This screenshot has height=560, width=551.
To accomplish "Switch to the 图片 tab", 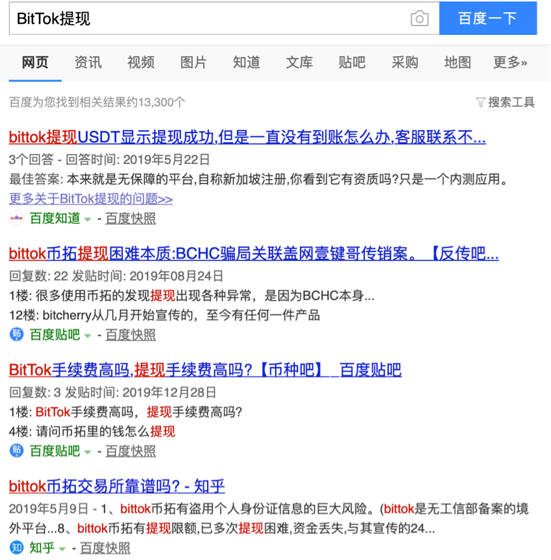I will [x=194, y=63].
